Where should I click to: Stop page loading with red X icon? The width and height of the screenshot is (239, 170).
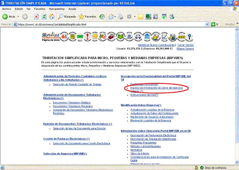(36, 17)
